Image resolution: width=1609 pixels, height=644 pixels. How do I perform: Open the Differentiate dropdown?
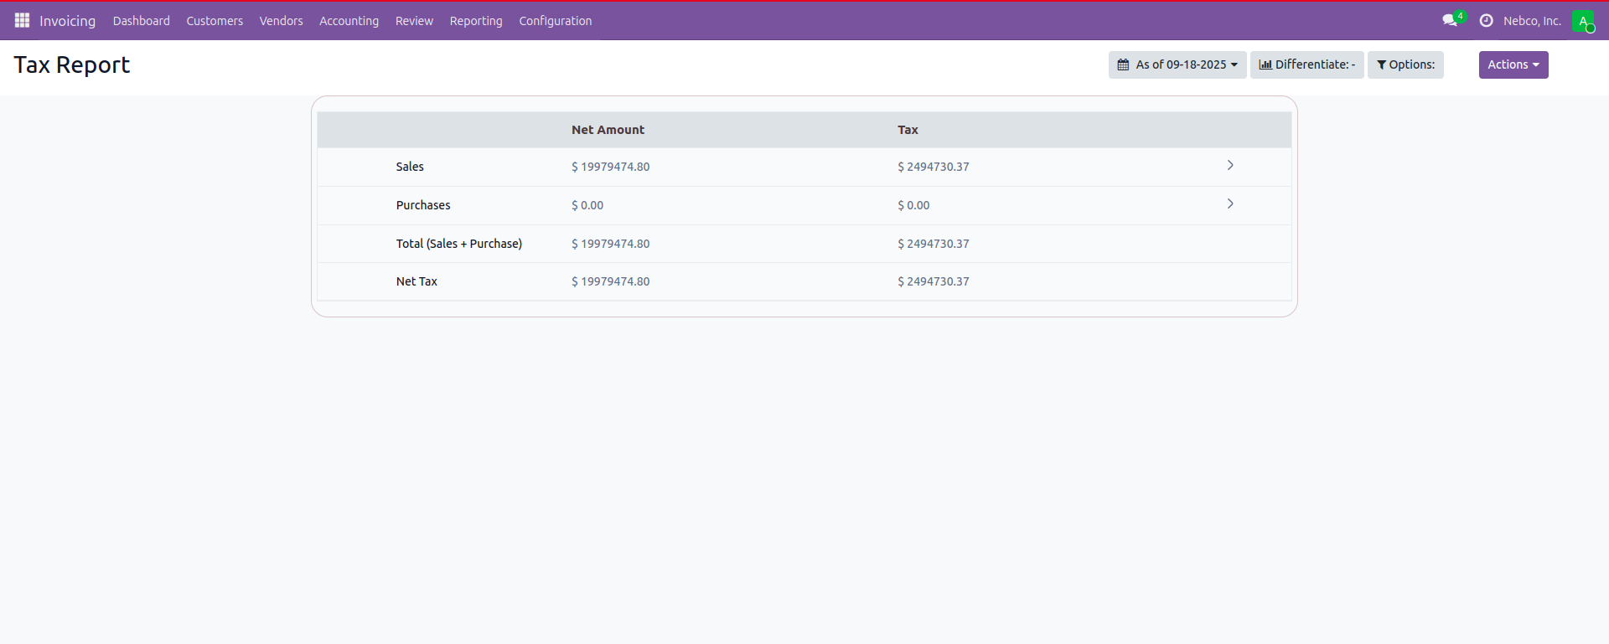[x=1306, y=64]
